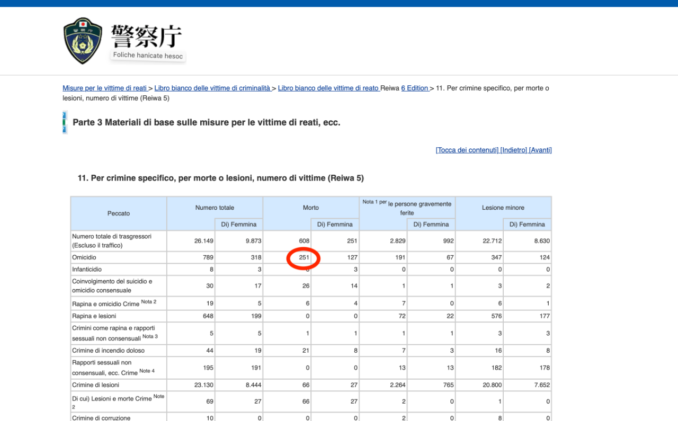Click the 'Nota 2' superscript in the Rapina e omicidio row
Viewport: 678px width, 421px height.
(x=149, y=302)
